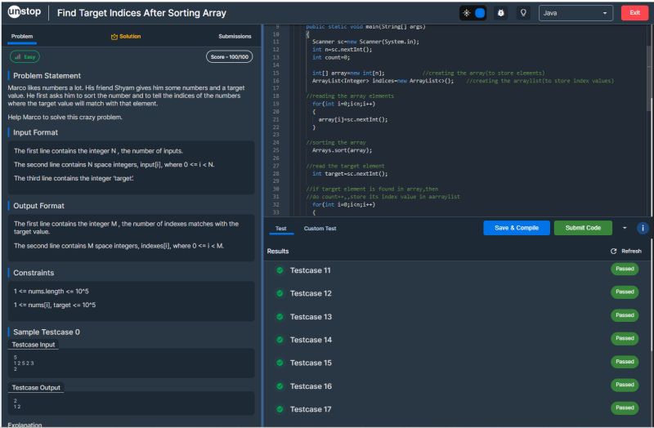Click the Unstop logo
The height and width of the screenshot is (428, 654).
(x=25, y=13)
